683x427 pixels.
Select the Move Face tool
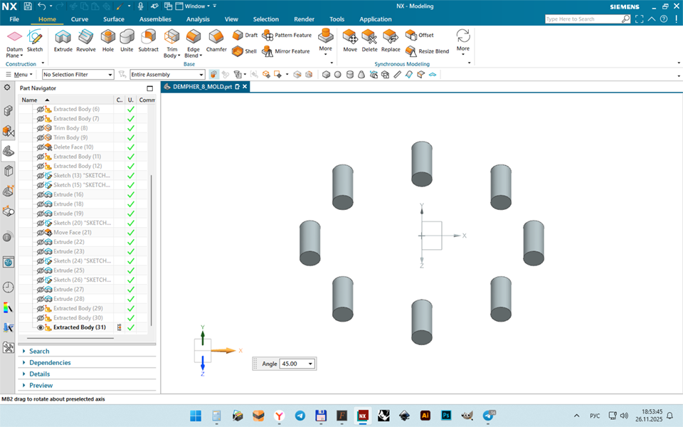(350, 41)
